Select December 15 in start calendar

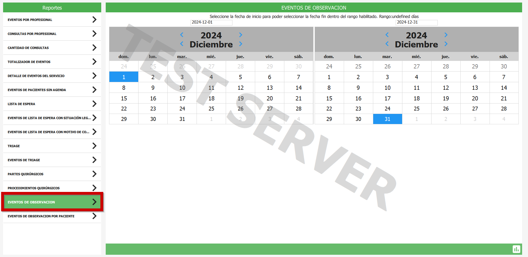(x=124, y=98)
